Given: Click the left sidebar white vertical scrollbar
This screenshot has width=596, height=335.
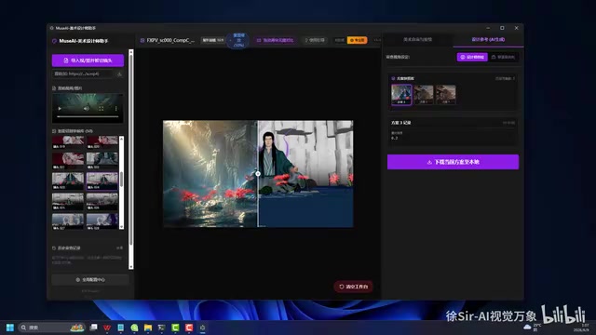Looking at the screenshot, I should (x=131, y=159).
